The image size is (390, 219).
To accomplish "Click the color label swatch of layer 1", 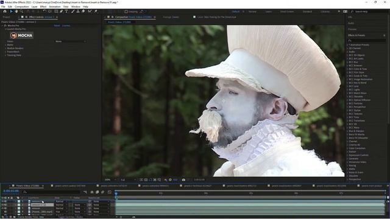I will (19, 201).
